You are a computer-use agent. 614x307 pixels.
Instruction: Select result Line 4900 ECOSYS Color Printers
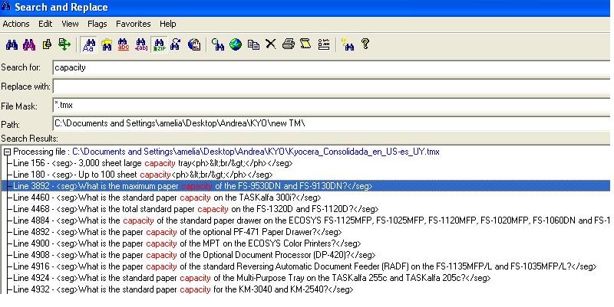pos(187,243)
